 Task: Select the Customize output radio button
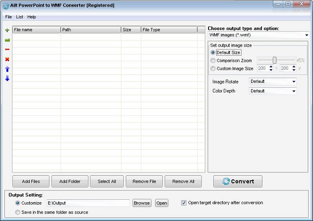click(x=17, y=203)
